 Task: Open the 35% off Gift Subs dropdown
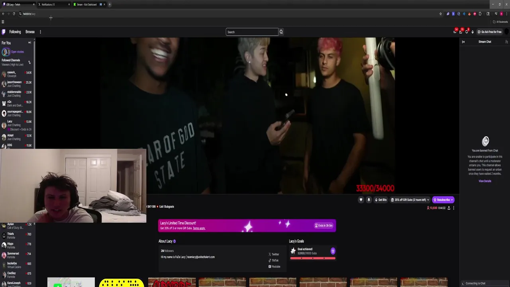410,200
